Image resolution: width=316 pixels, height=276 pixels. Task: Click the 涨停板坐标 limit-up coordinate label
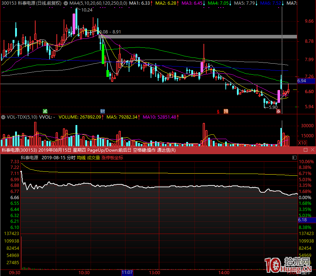click(x=112, y=158)
